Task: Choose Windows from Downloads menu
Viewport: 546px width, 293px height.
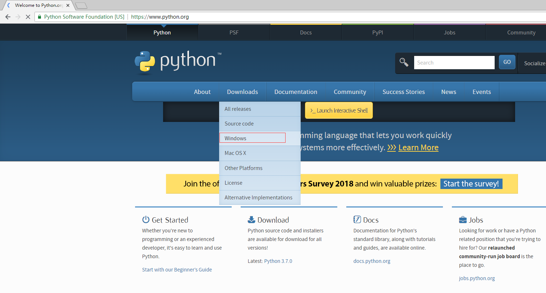Action: [260, 138]
